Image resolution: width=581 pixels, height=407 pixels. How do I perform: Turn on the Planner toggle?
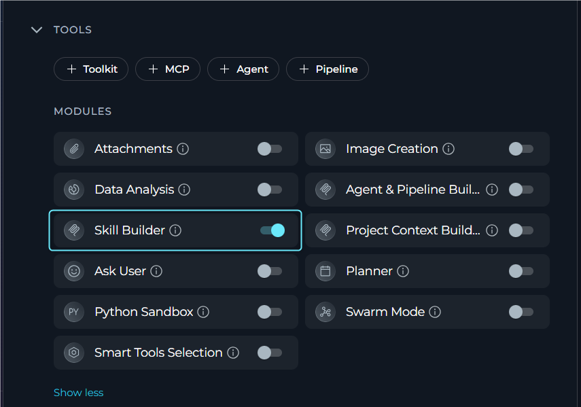[521, 271]
